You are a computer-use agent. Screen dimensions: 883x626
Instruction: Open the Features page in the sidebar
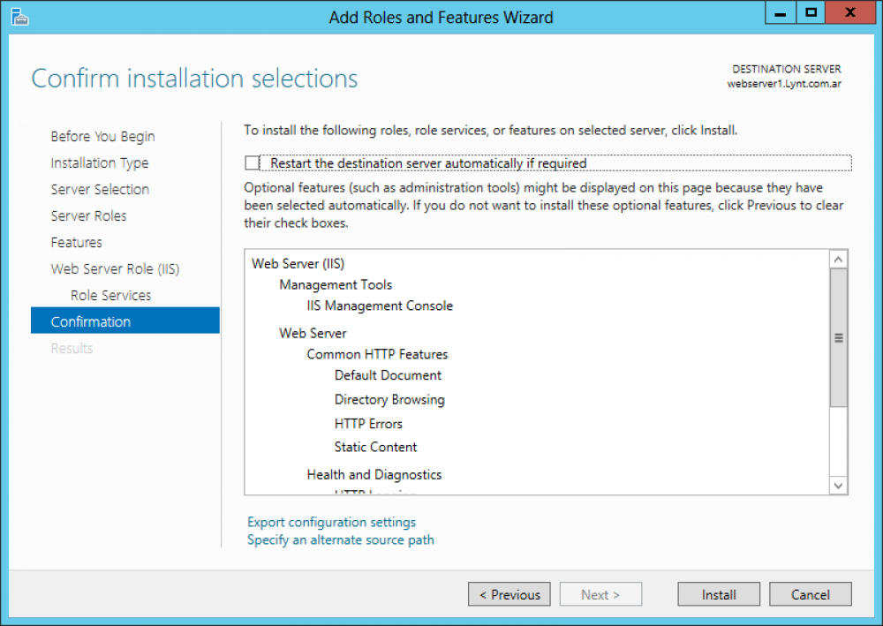pyautogui.click(x=76, y=242)
